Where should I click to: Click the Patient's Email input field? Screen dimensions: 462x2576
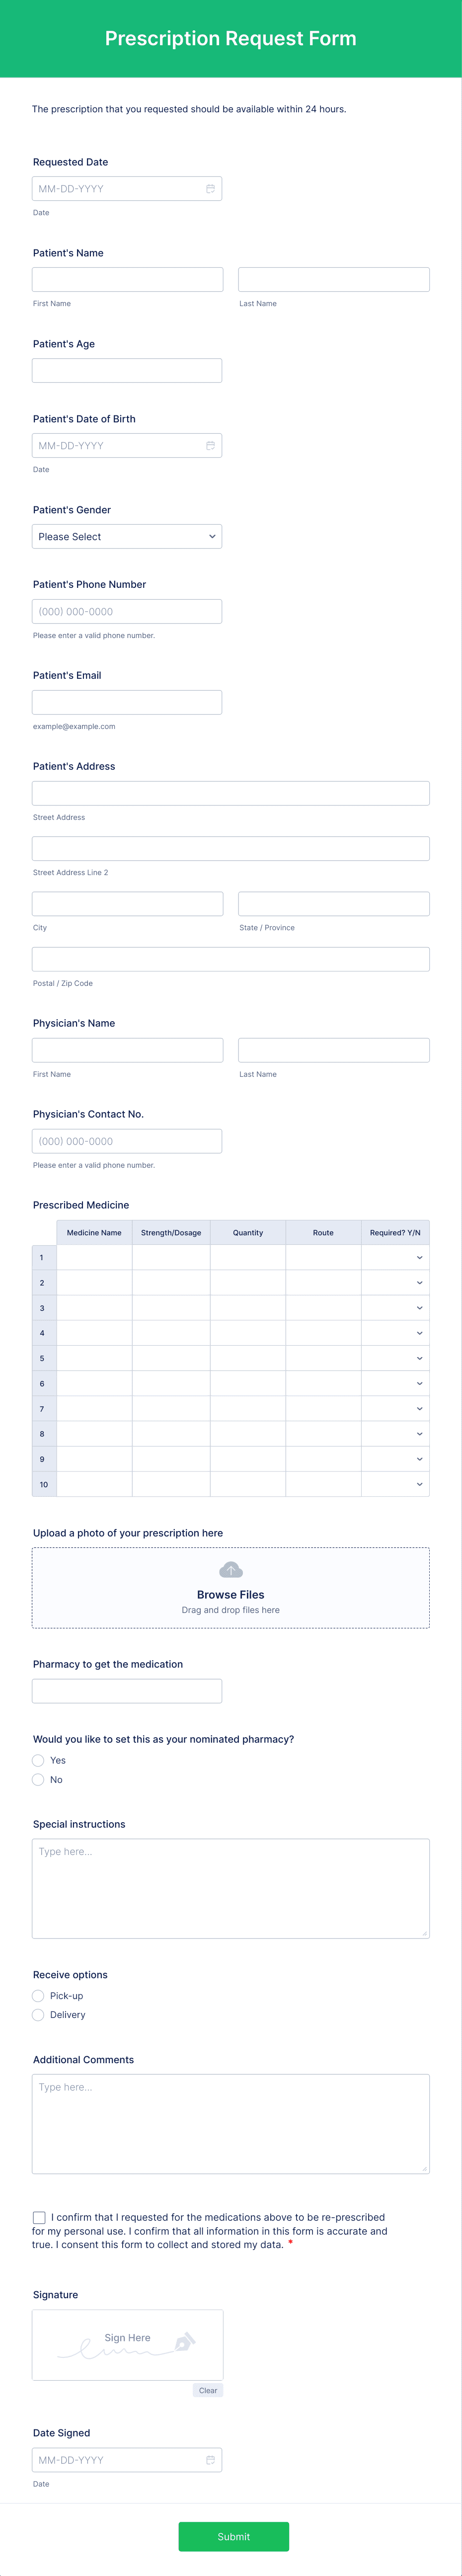tap(127, 701)
